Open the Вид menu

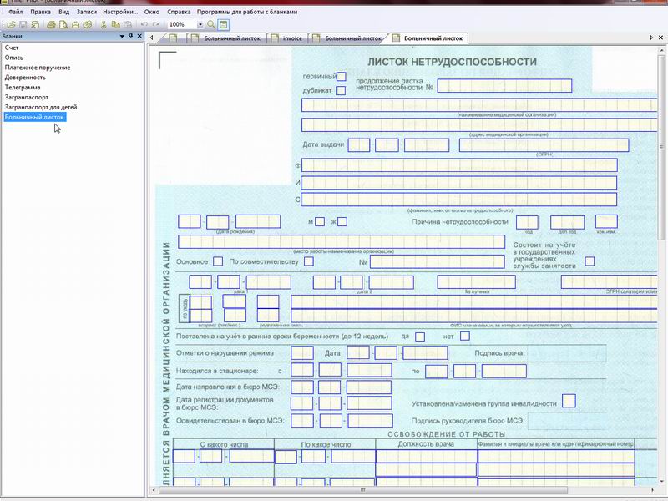64,12
